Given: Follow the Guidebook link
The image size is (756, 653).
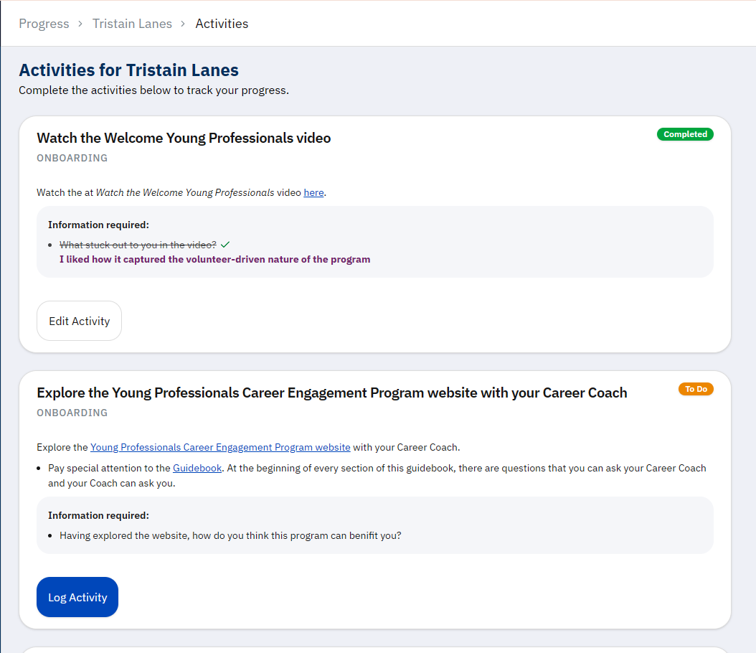Looking at the screenshot, I should click(197, 468).
